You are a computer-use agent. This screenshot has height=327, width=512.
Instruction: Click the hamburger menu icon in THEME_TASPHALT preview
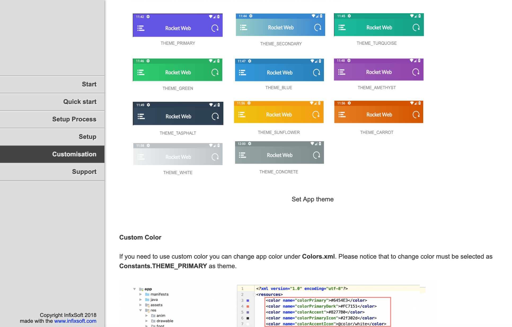pyautogui.click(x=141, y=116)
